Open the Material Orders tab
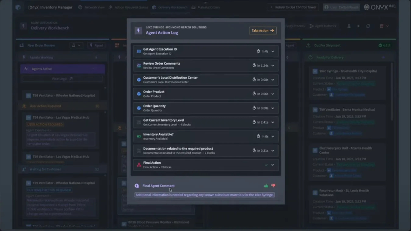The width and height of the screenshot is (411, 231). tap(206, 7)
